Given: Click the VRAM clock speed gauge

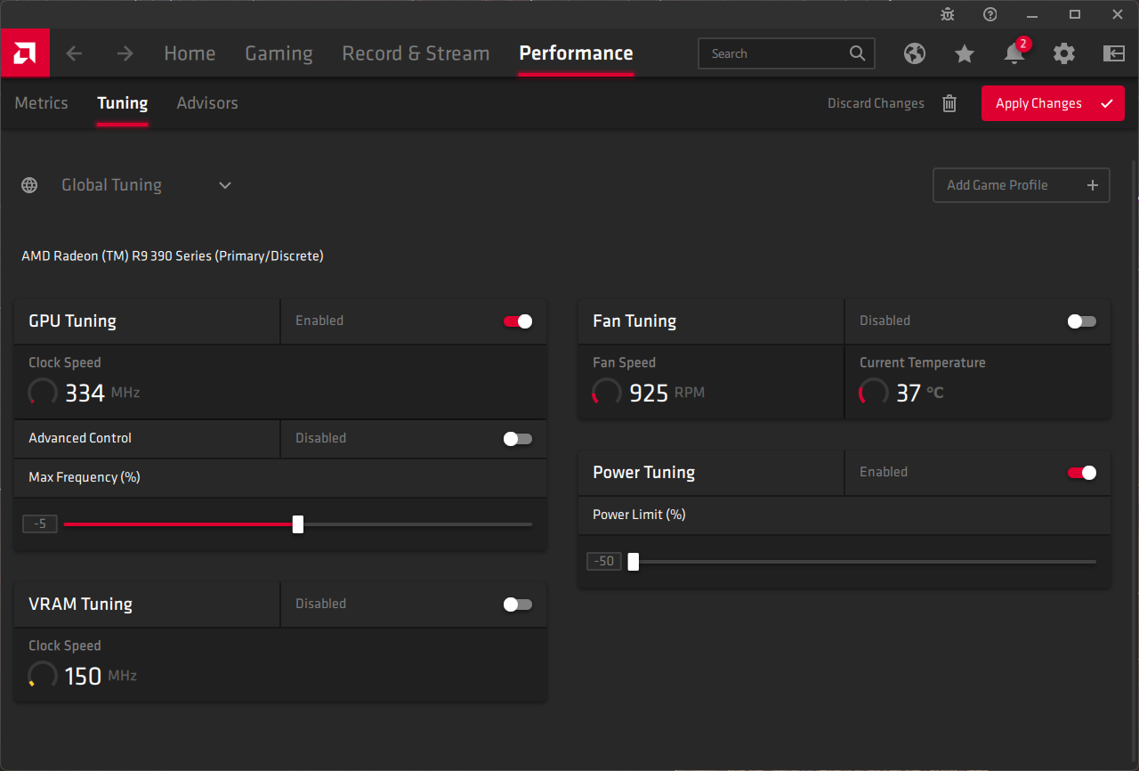Looking at the screenshot, I should click(x=44, y=676).
